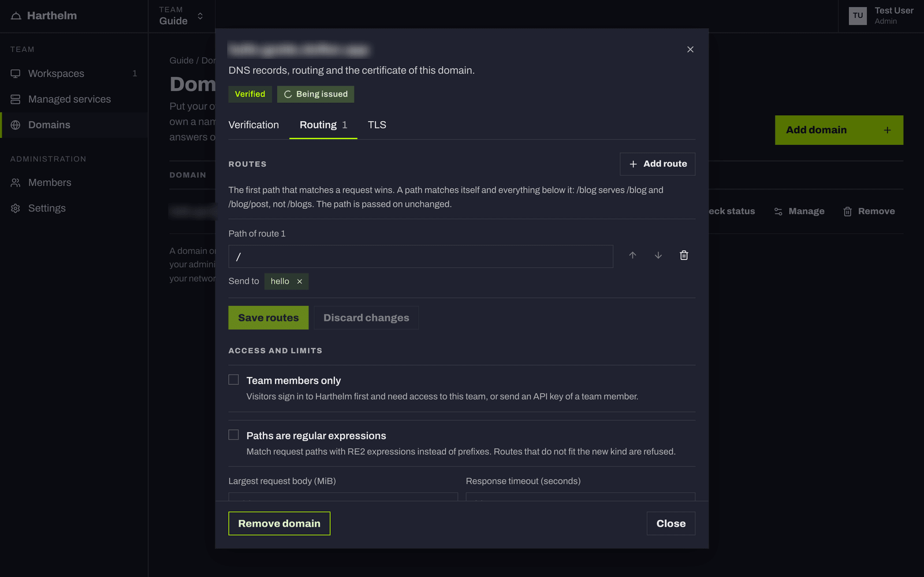Image resolution: width=924 pixels, height=577 pixels.
Task: Click the Close button in dialog footer
Action: tap(671, 523)
